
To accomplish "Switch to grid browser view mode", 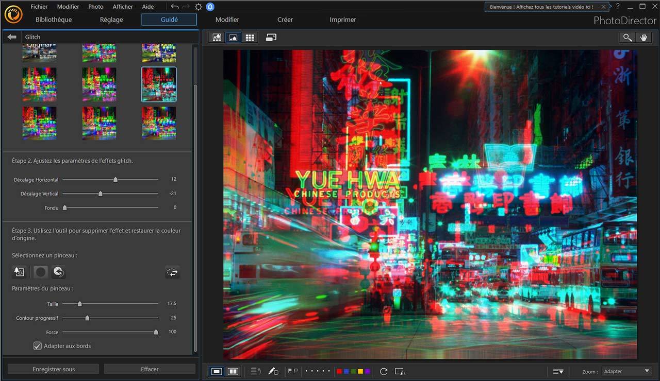I will click(250, 38).
